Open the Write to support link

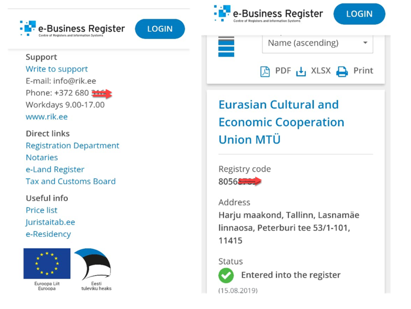click(x=57, y=69)
